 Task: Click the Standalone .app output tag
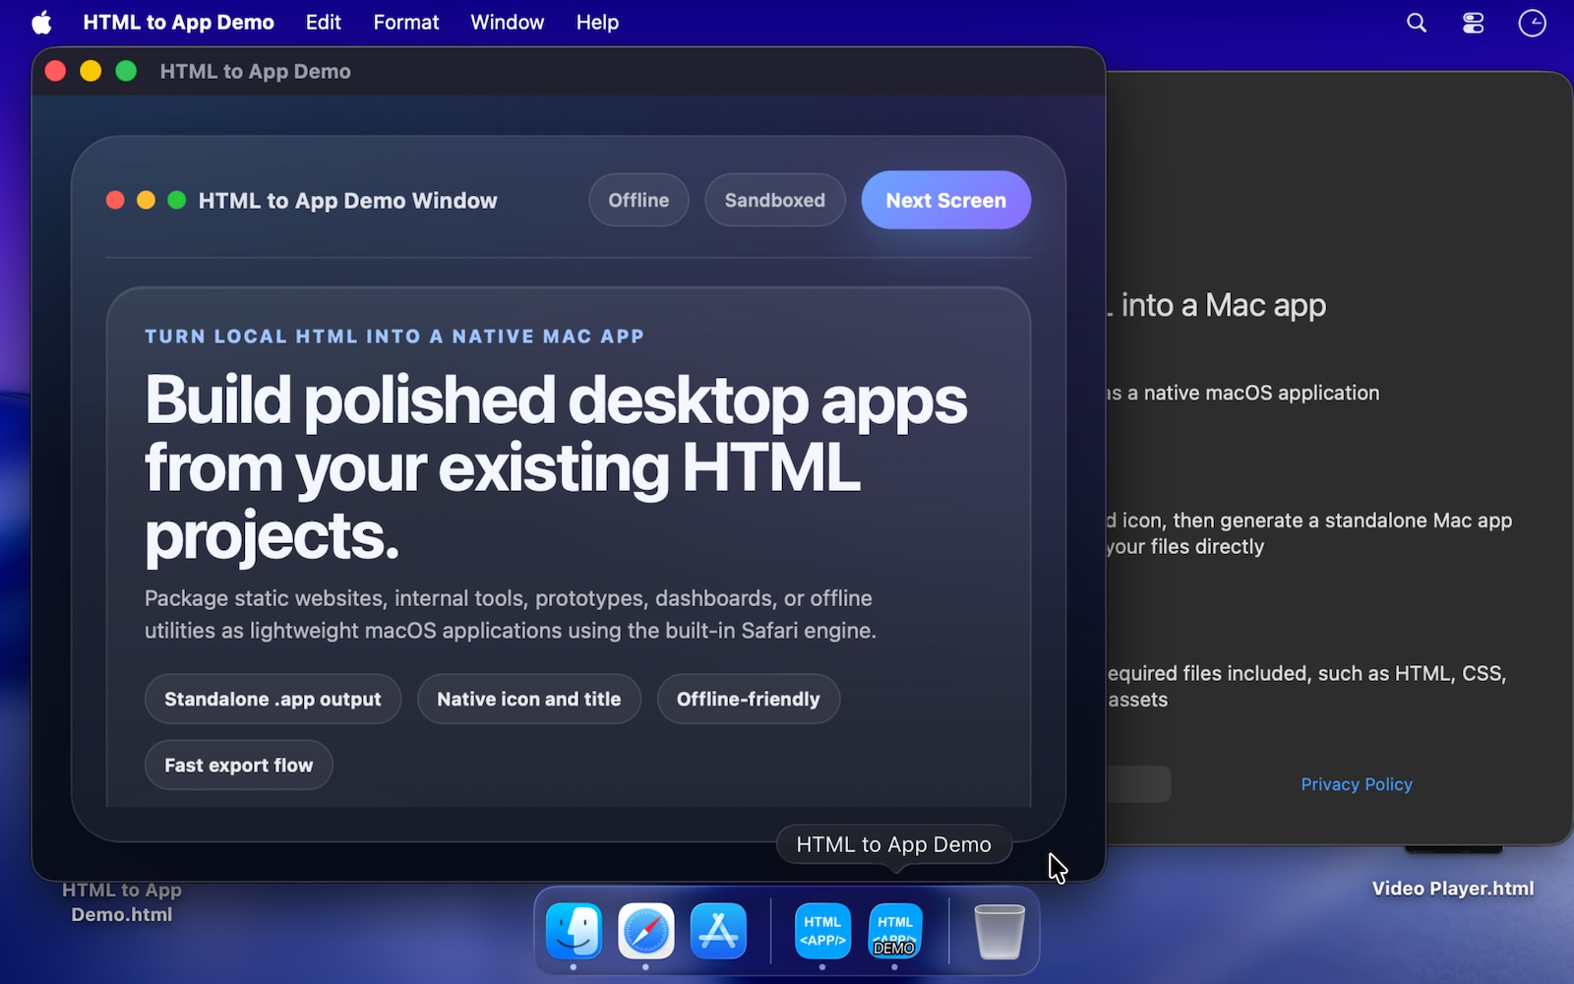click(272, 699)
